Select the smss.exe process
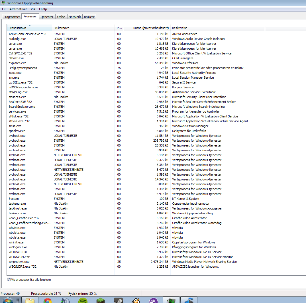This screenshot has width=306, height=303. tap(136, 126)
